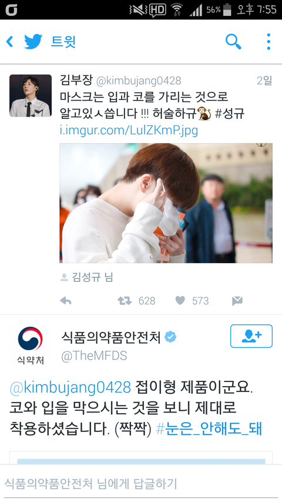Focus the 식품의약품안전처 님에게 답글하기 reply field
Viewport: 282px width, 502px height.
[141, 483]
